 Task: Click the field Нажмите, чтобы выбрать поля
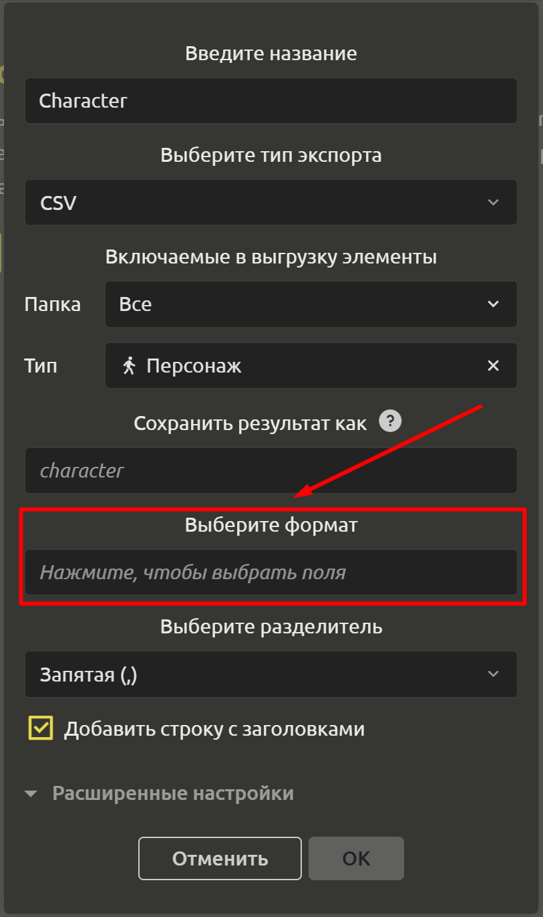click(271, 573)
